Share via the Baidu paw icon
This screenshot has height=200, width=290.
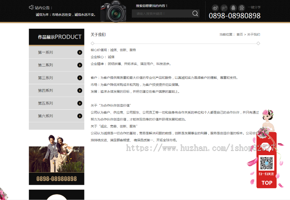pyautogui.click(x=242, y=8)
